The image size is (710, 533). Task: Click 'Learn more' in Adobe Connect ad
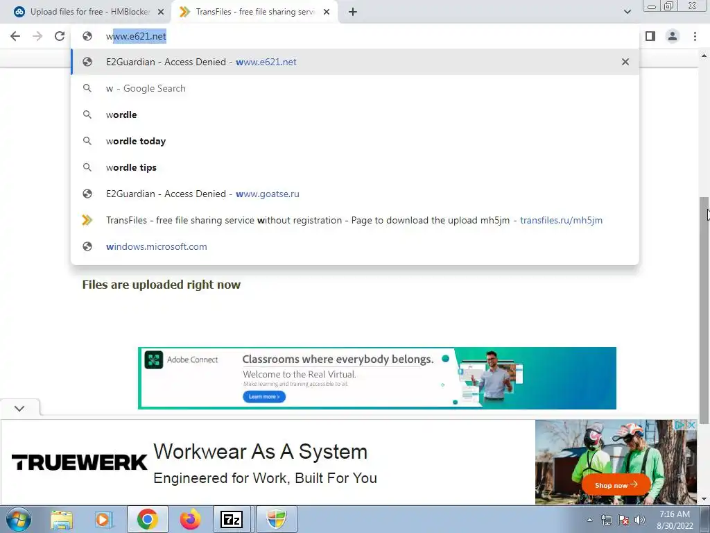[264, 396]
